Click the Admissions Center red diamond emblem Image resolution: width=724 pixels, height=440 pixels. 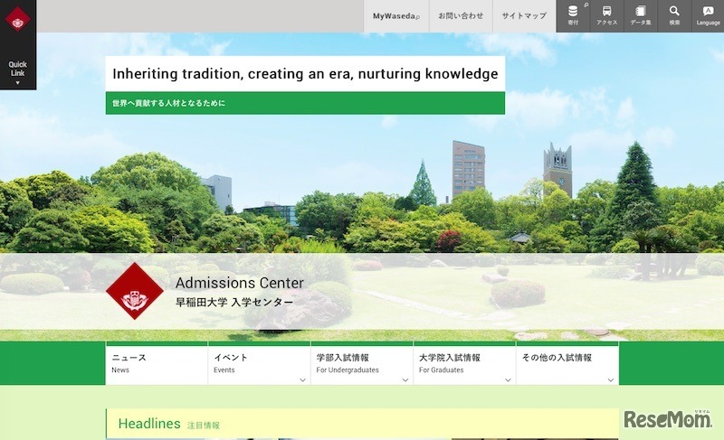(135, 291)
